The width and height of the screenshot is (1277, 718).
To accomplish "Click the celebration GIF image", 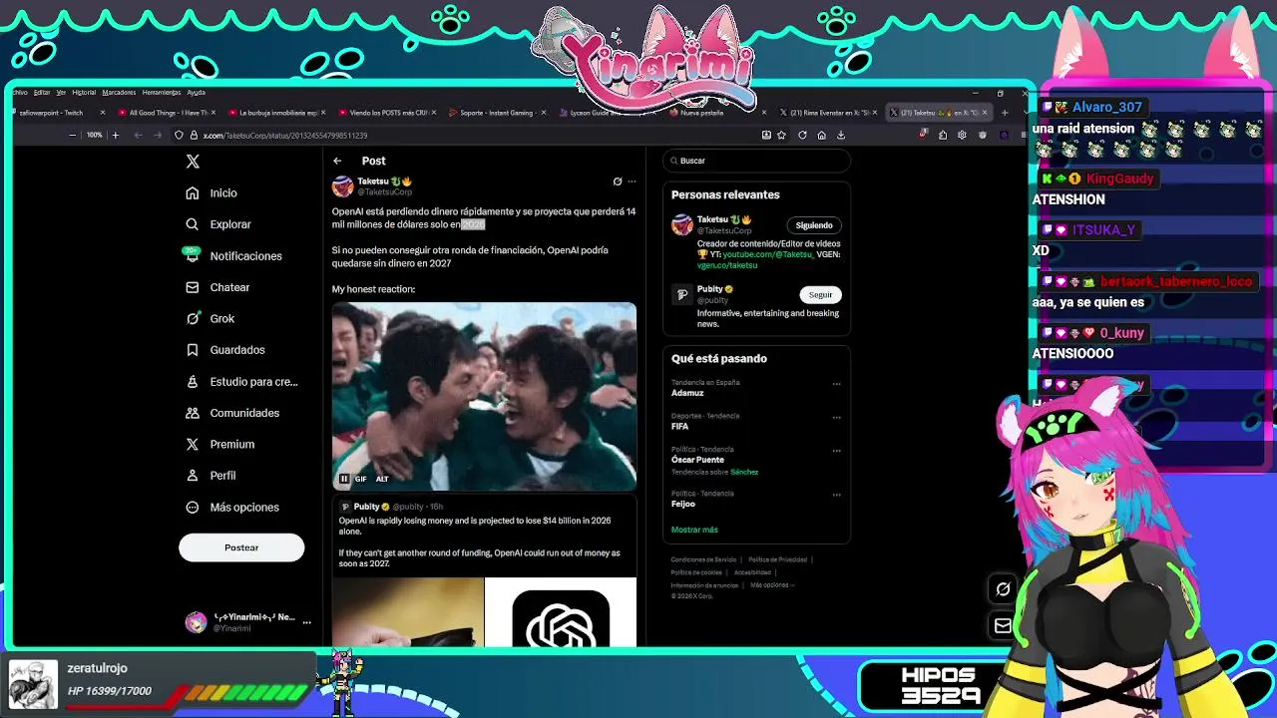I will tap(484, 396).
